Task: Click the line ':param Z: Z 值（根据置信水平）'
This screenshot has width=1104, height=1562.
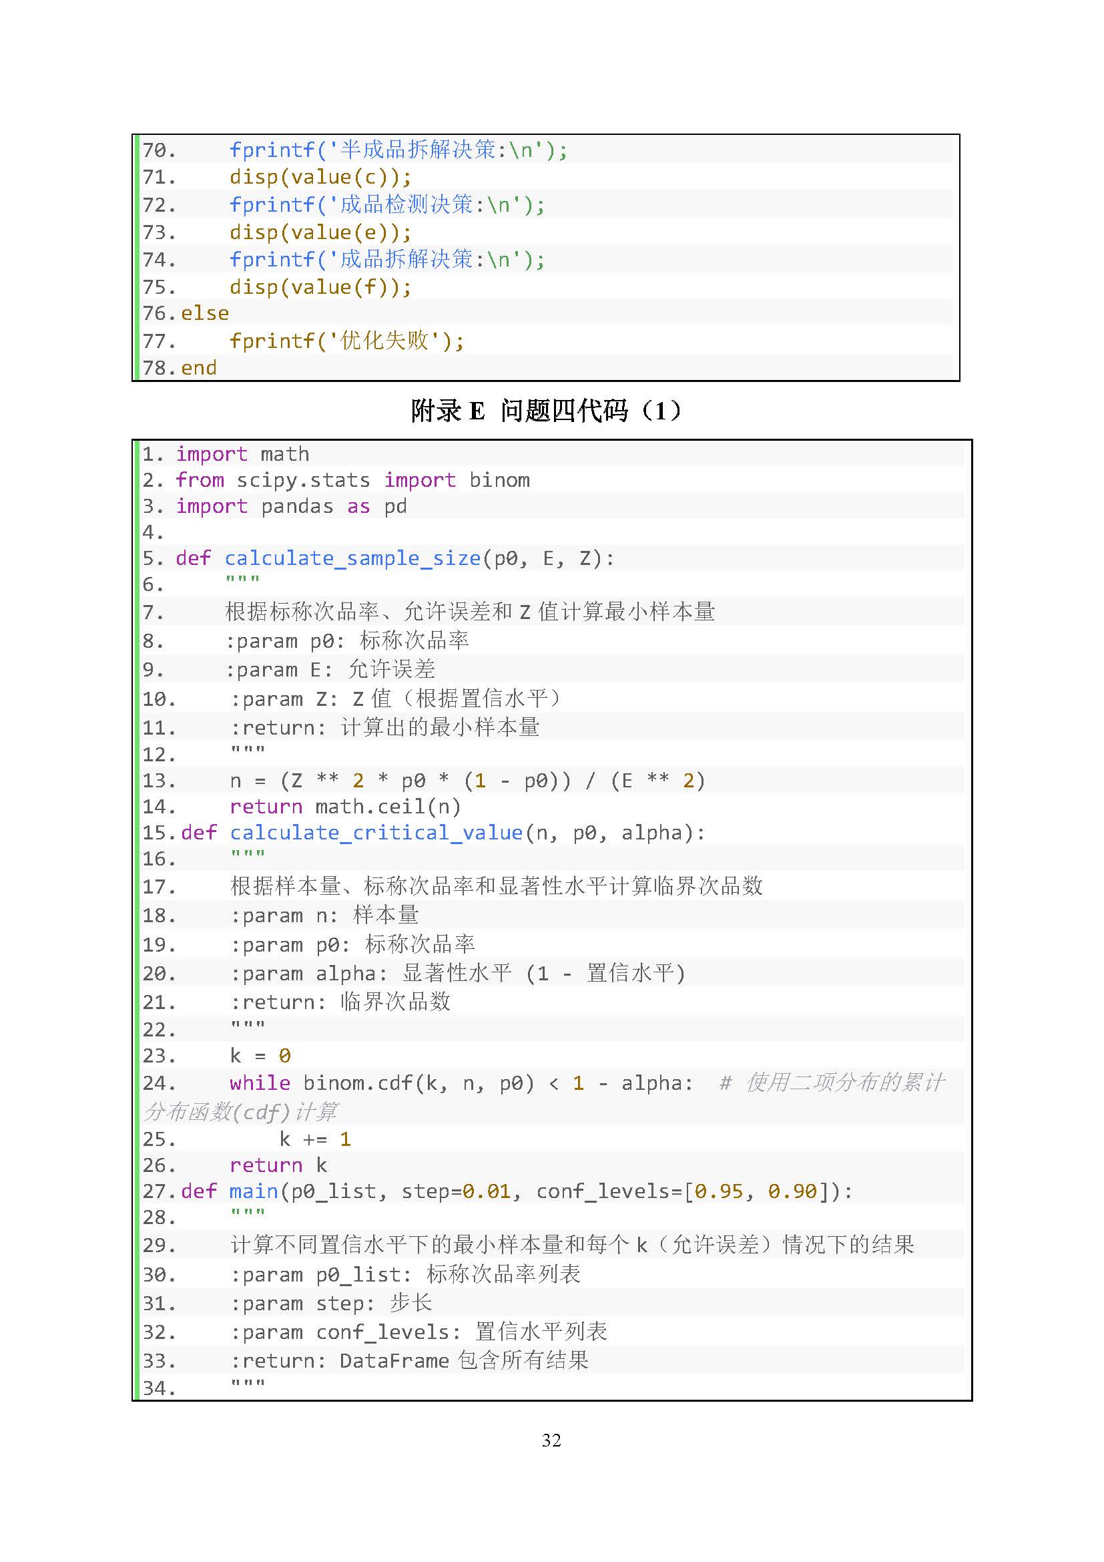Action: pyautogui.click(x=396, y=699)
